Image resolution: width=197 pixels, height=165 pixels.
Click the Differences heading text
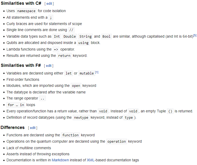tap(12, 128)
